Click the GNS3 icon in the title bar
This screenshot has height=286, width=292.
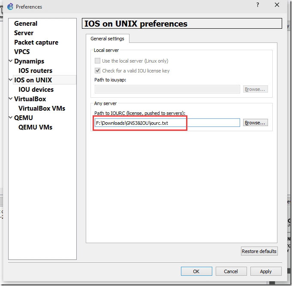coord(9,6)
